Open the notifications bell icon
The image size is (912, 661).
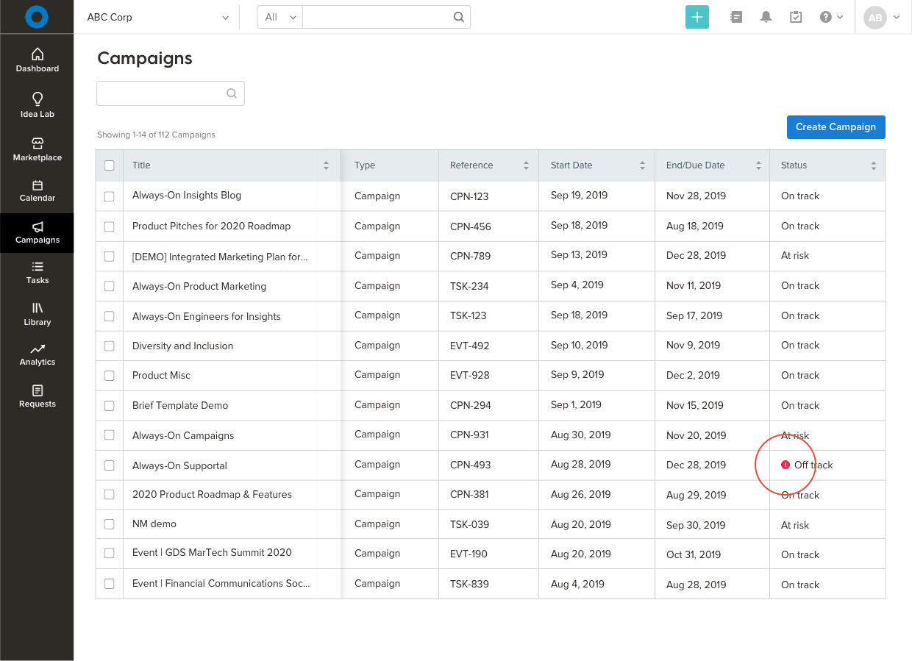tap(766, 17)
